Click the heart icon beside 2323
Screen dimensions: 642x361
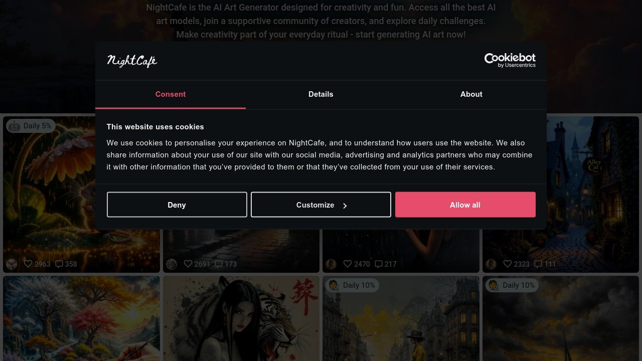508,264
